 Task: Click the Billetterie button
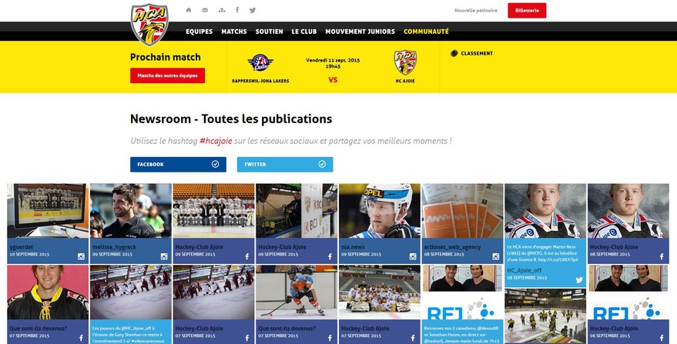click(527, 10)
